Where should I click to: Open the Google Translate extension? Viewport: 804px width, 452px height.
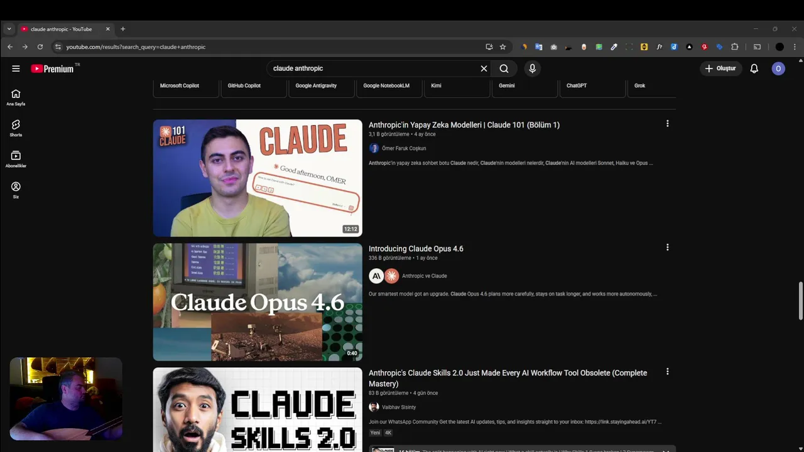tap(538, 46)
